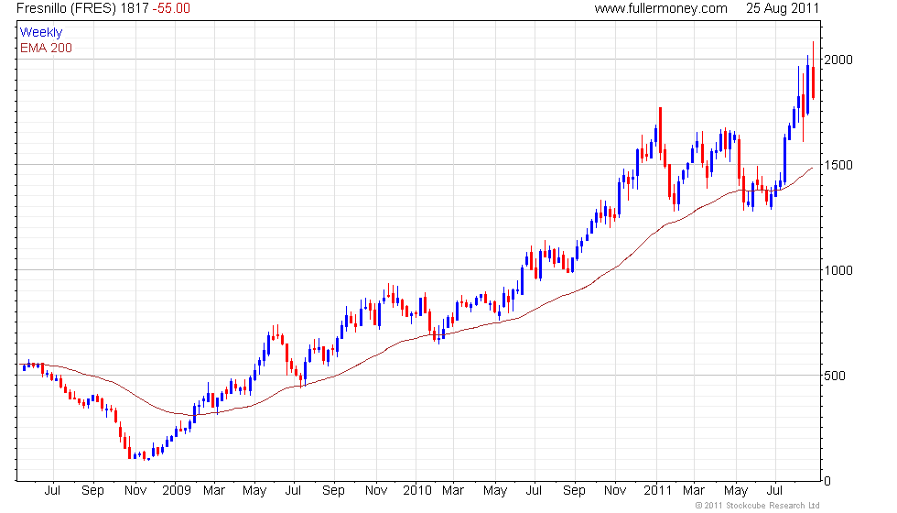Click the '2010' year label on time axis
The height and width of the screenshot is (513, 897).
417,491
